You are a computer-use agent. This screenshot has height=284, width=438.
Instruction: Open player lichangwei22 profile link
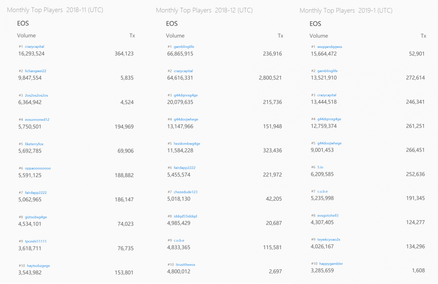(x=36, y=71)
